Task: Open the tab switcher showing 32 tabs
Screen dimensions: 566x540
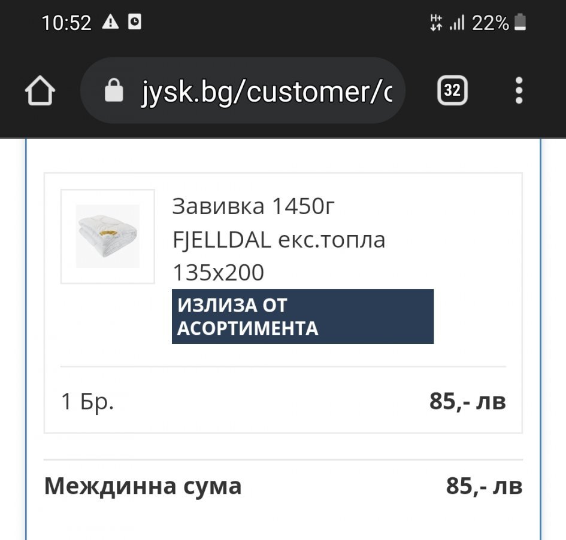Action: click(452, 91)
